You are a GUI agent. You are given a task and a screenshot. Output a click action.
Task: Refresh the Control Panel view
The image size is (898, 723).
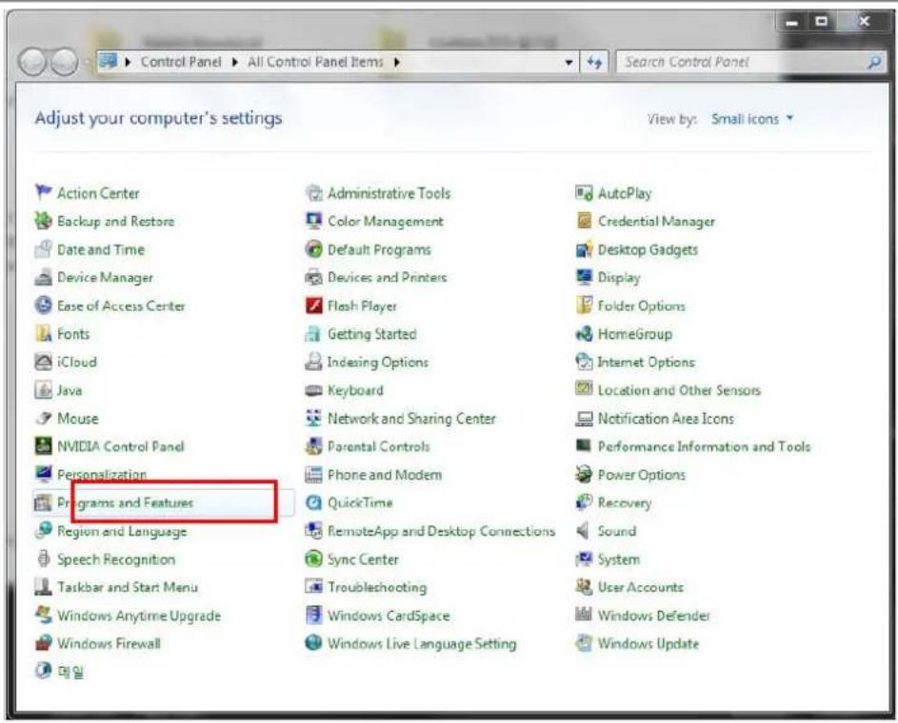click(594, 62)
